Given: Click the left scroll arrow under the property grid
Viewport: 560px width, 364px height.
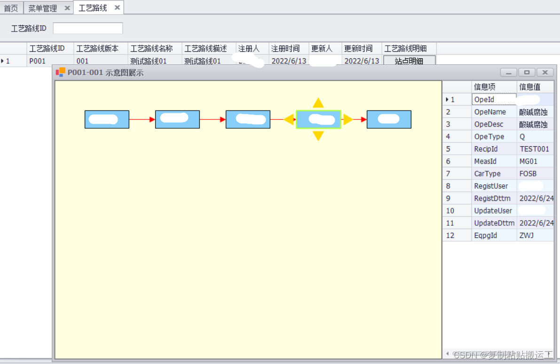Looking at the screenshot, I should click(447, 353).
